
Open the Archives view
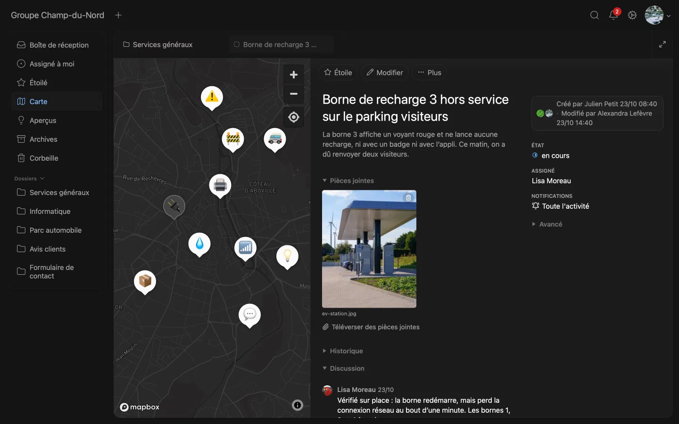coord(57,139)
